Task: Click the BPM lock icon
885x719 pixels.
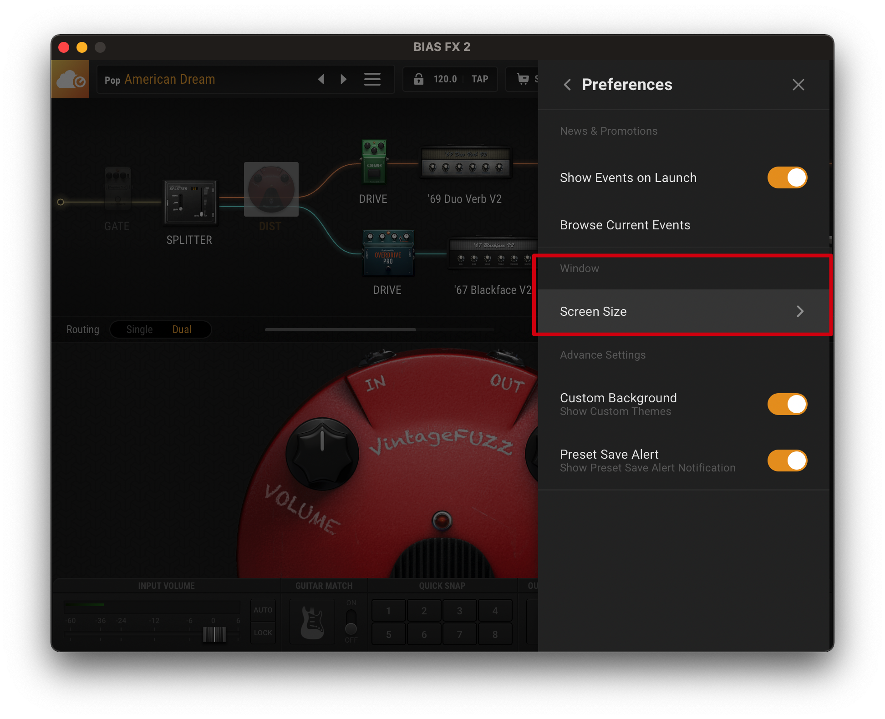Action: pos(418,79)
